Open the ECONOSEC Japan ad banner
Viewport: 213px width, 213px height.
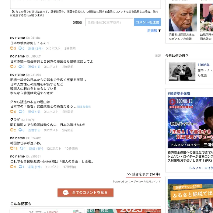[190, 123]
